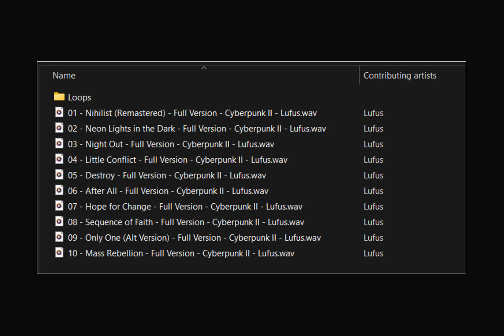The image size is (504, 336).
Task: Select the 06 - After All filename text
Action: pos(168,191)
